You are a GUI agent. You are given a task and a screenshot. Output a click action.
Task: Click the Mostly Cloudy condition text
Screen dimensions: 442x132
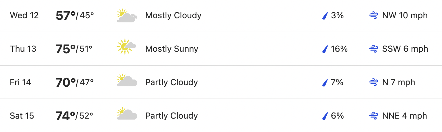[173, 16]
